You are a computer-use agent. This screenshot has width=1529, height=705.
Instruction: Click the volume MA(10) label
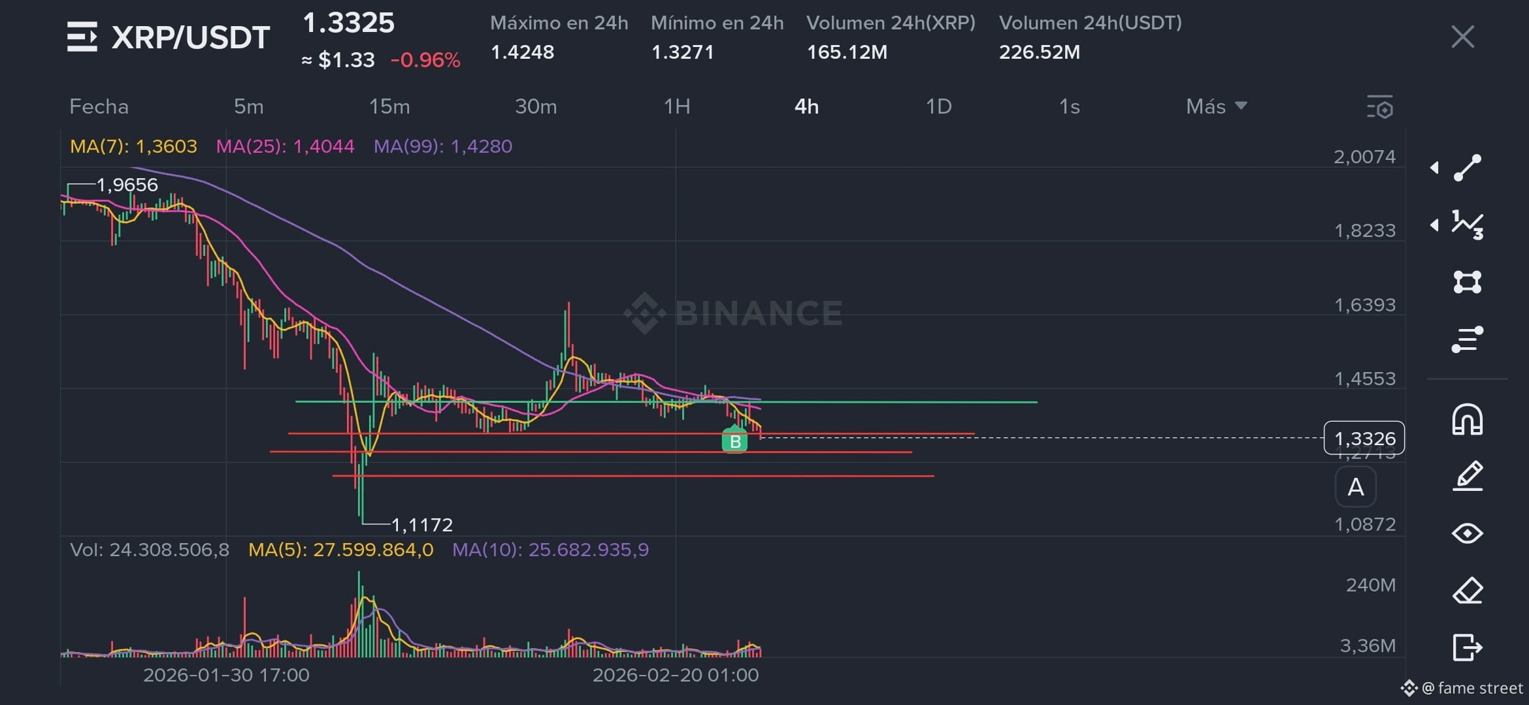click(550, 550)
